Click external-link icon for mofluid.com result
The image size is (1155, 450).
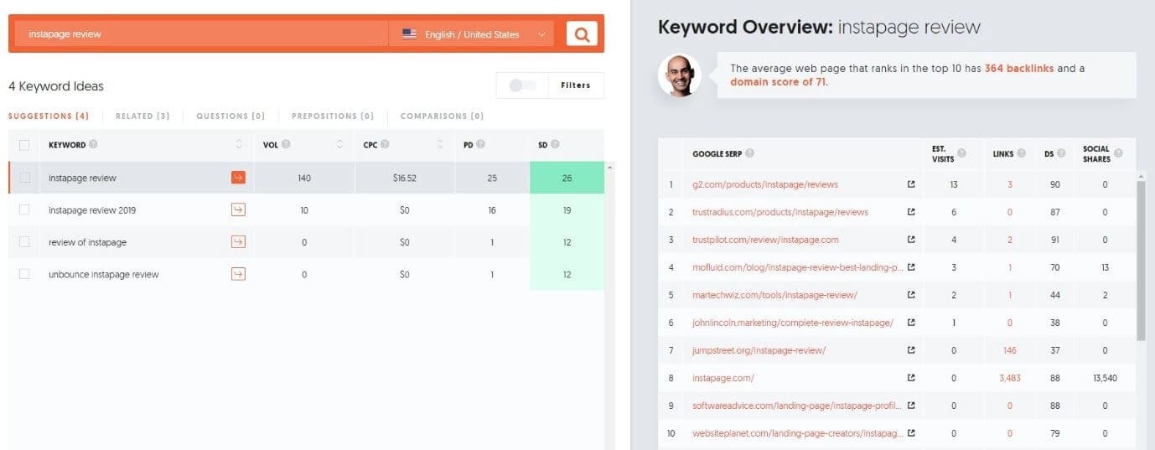pyautogui.click(x=911, y=267)
